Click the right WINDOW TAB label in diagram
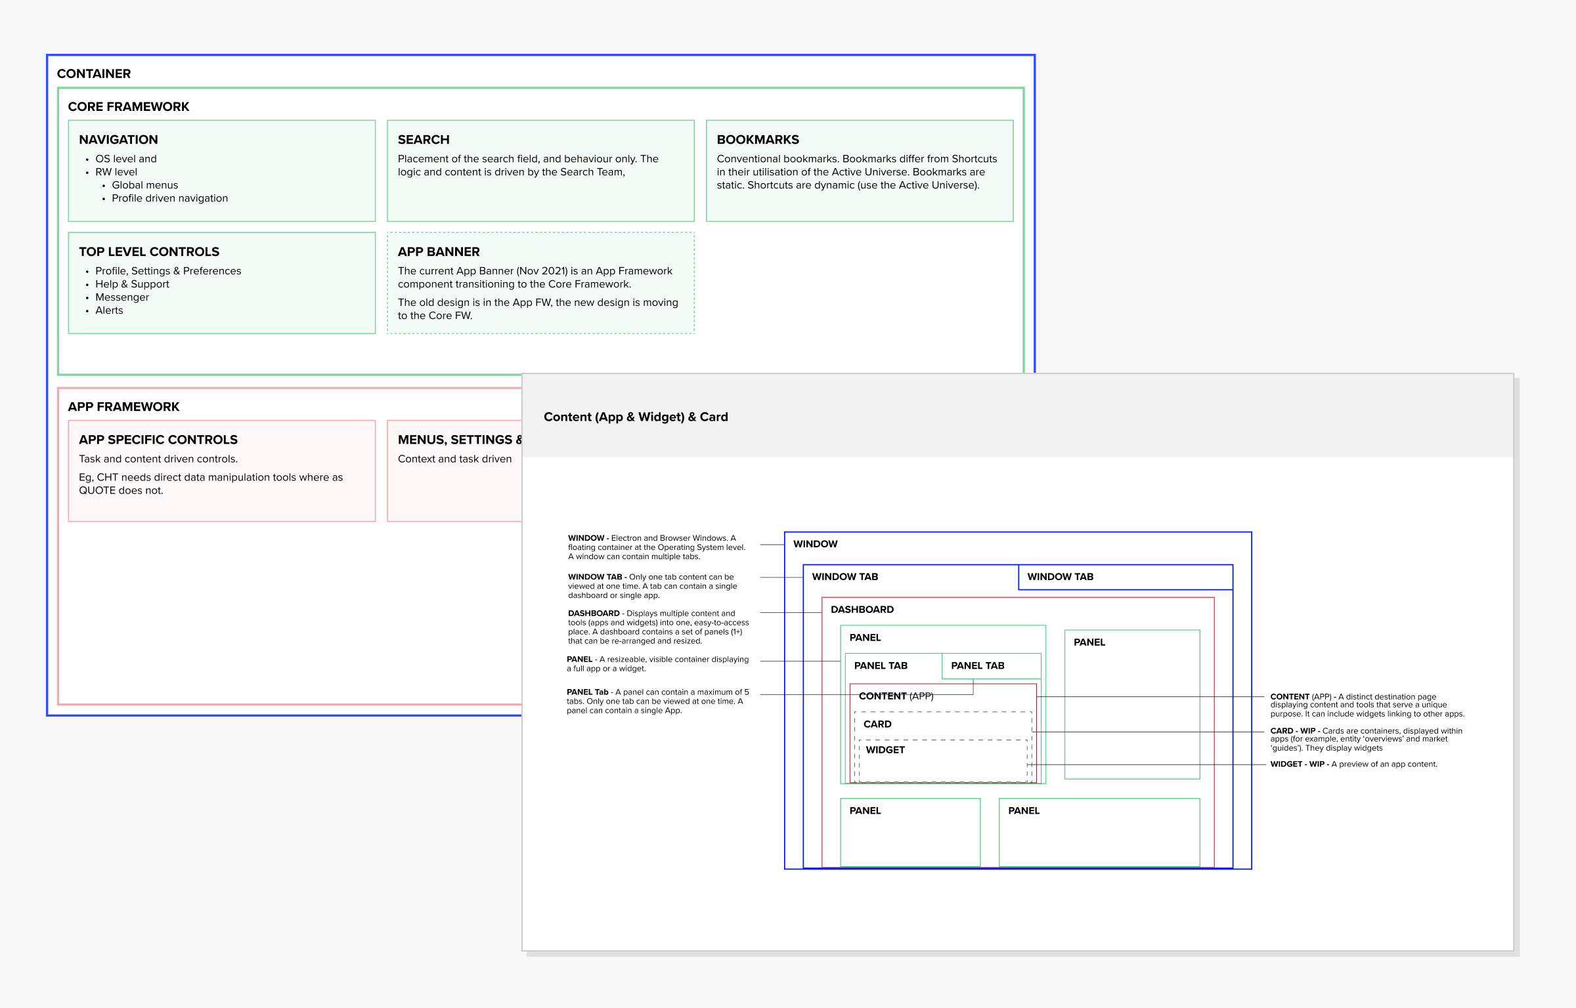 [1060, 577]
